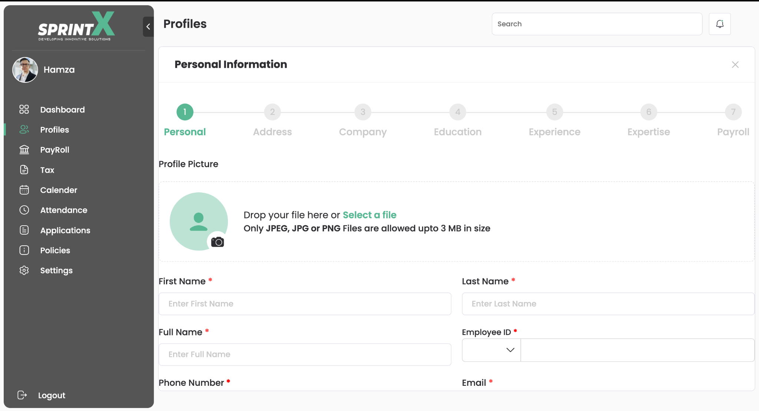Click camera icon on profile picture
This screenshot has height=411, width=759.
(x=218, y=242)
